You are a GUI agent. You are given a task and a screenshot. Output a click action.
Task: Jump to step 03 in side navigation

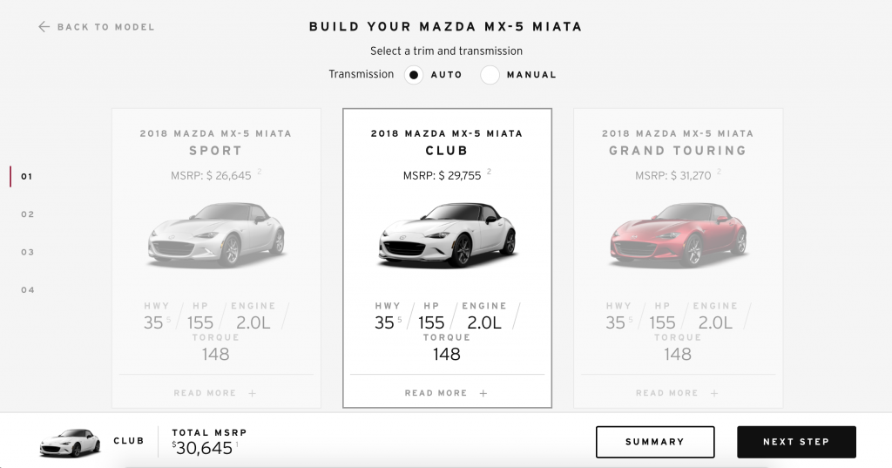coord(28,252)
